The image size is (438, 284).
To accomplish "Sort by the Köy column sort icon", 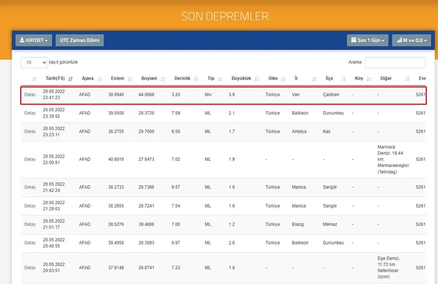I will coord(369,79).
